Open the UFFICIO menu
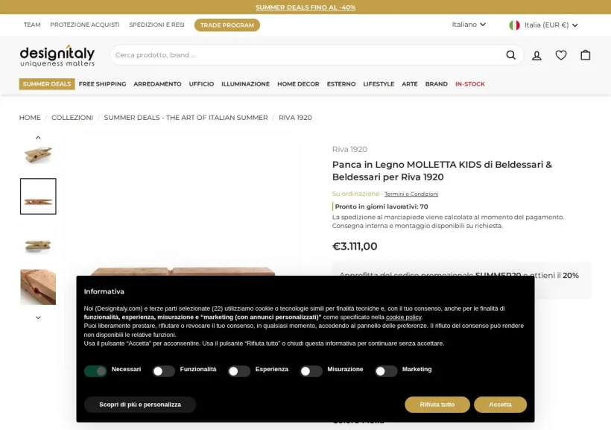Screen dimensions: 611x430 [x=201, y=83]
